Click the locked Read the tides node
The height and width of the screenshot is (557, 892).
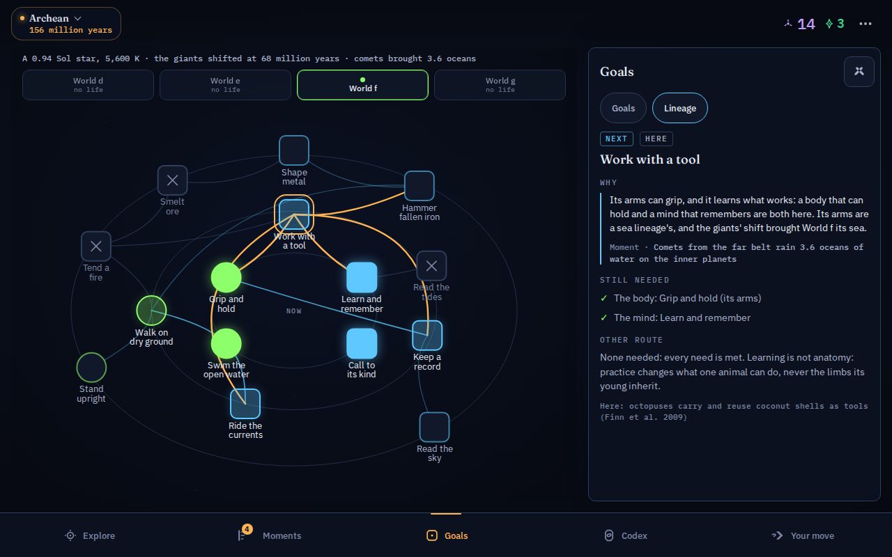click(431, 266)
